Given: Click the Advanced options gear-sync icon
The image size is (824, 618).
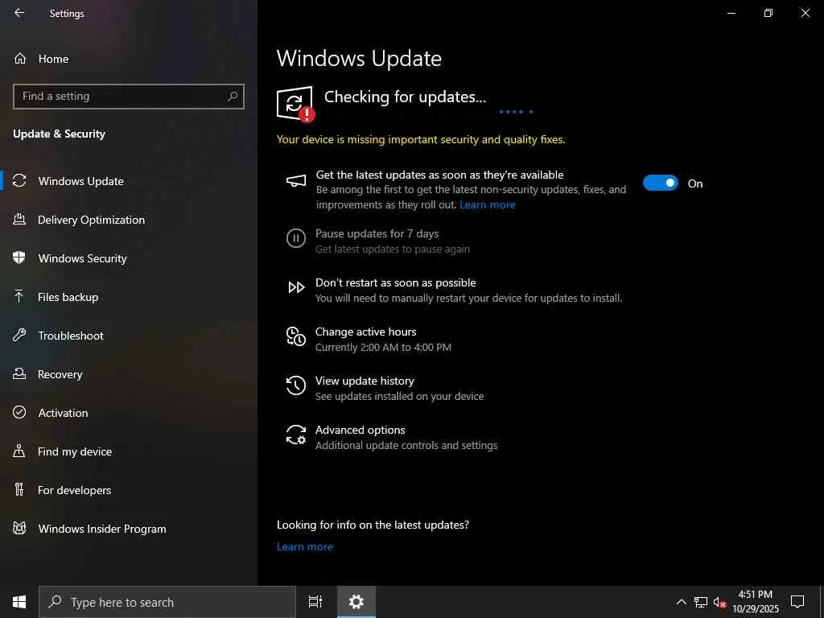Looking at the screenshot, I should click(296, 435).
